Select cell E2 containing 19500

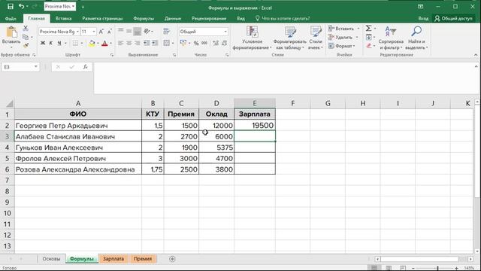click(255, 126)
